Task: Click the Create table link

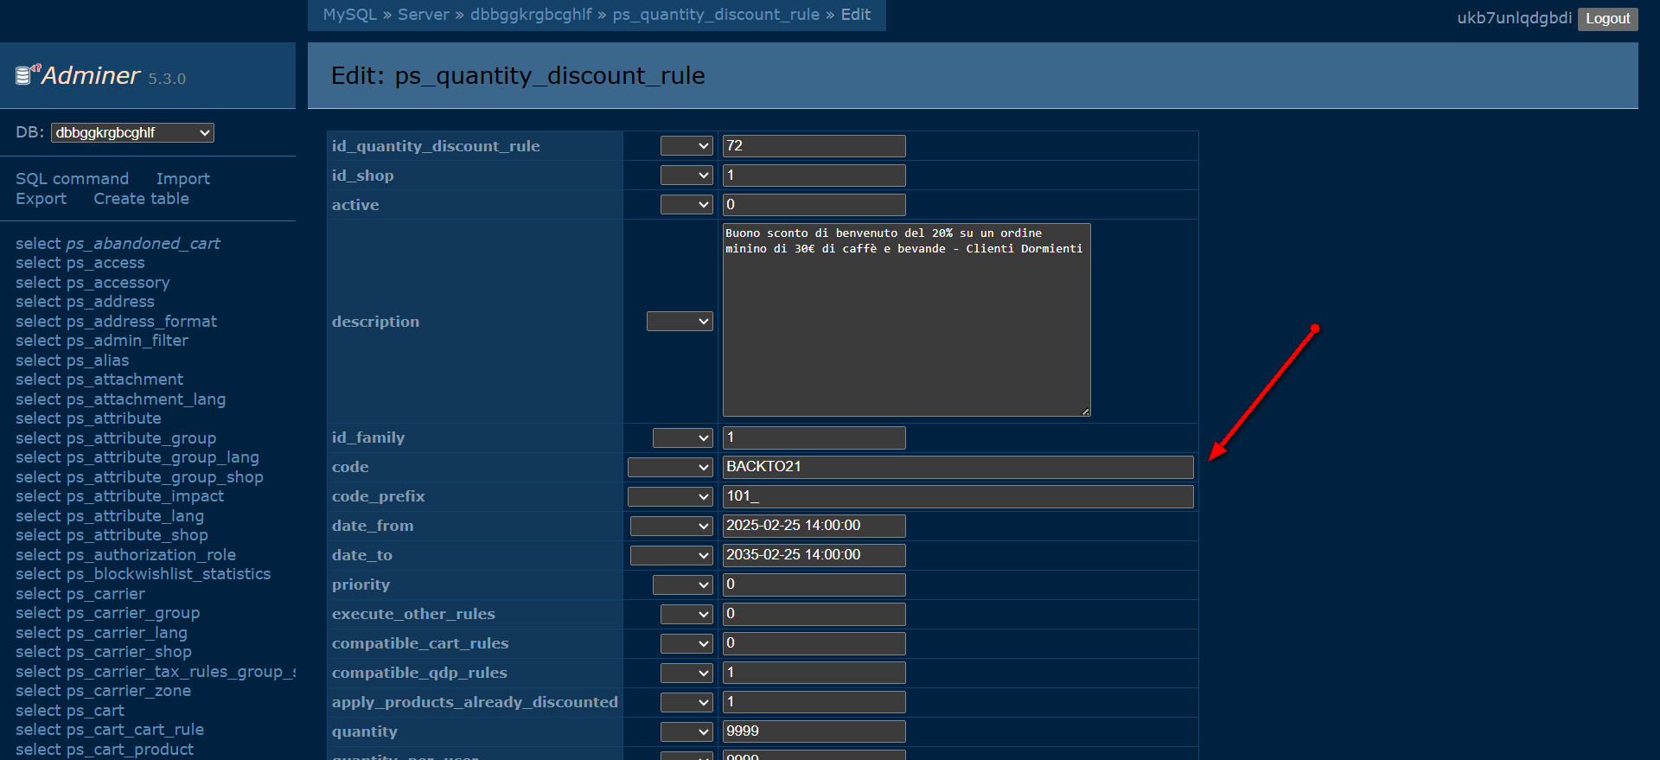Action: click(x=141, y=199)
